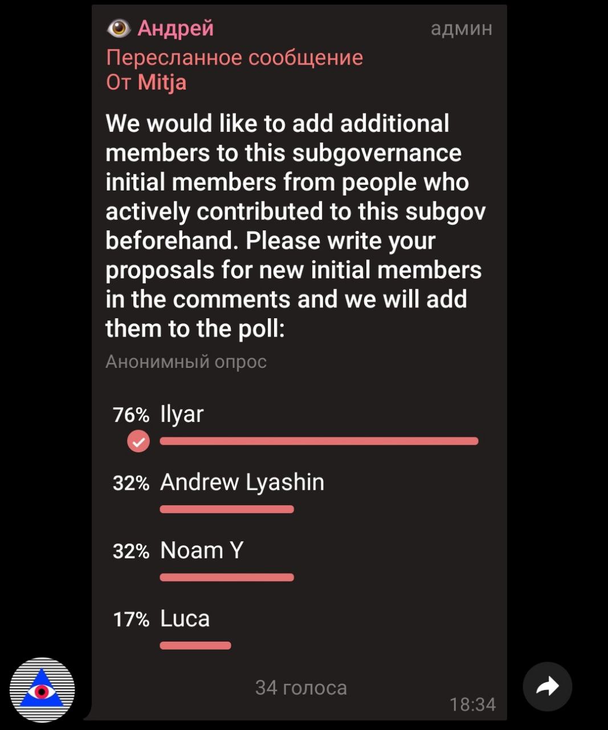608x730 pixels.
Task: Click the админ badge label
Action: (x=462, y=29)
